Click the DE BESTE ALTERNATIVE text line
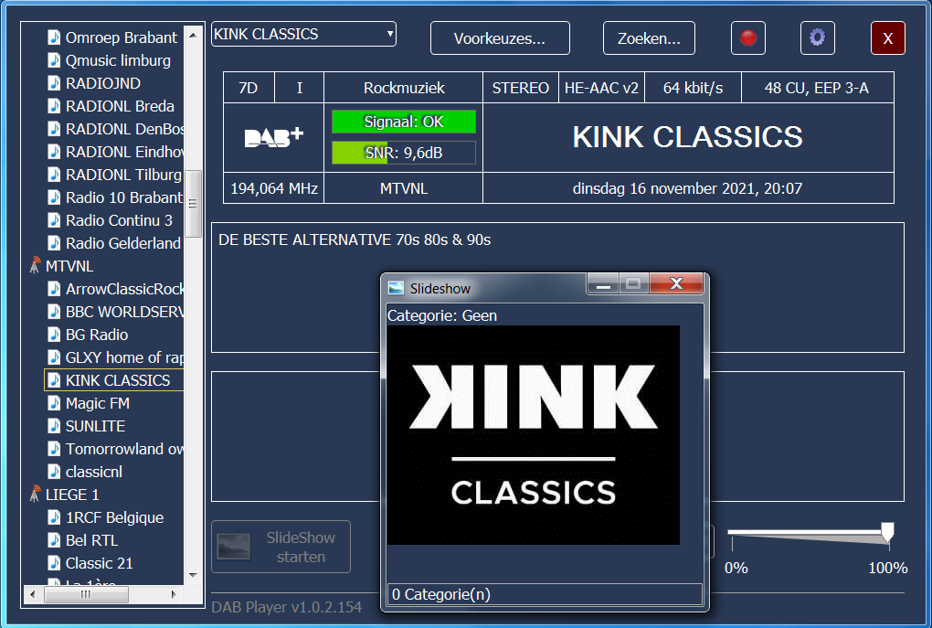Screen dimensions: 932x628 pyautogui.click(x=355, y=239)
